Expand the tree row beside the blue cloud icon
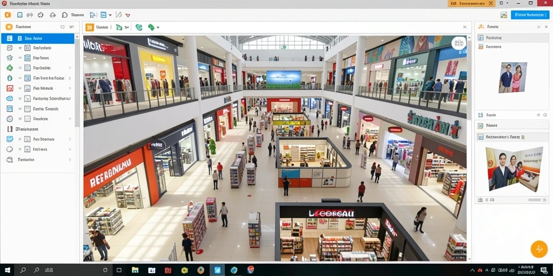 click(21, 99)
